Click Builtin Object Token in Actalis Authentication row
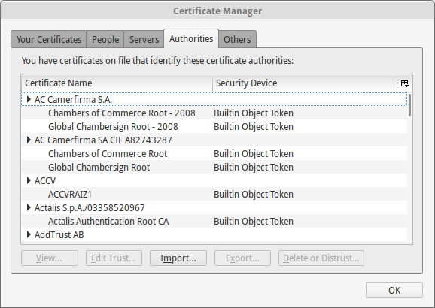The height and width of the screenshot is (308, 435). [254, 222]
